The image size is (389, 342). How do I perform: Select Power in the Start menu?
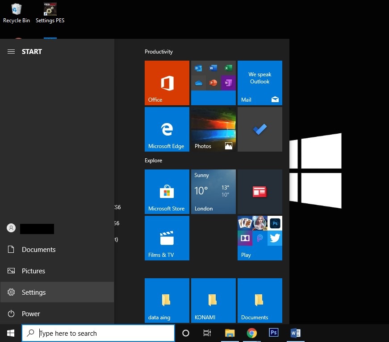(31, 314)
